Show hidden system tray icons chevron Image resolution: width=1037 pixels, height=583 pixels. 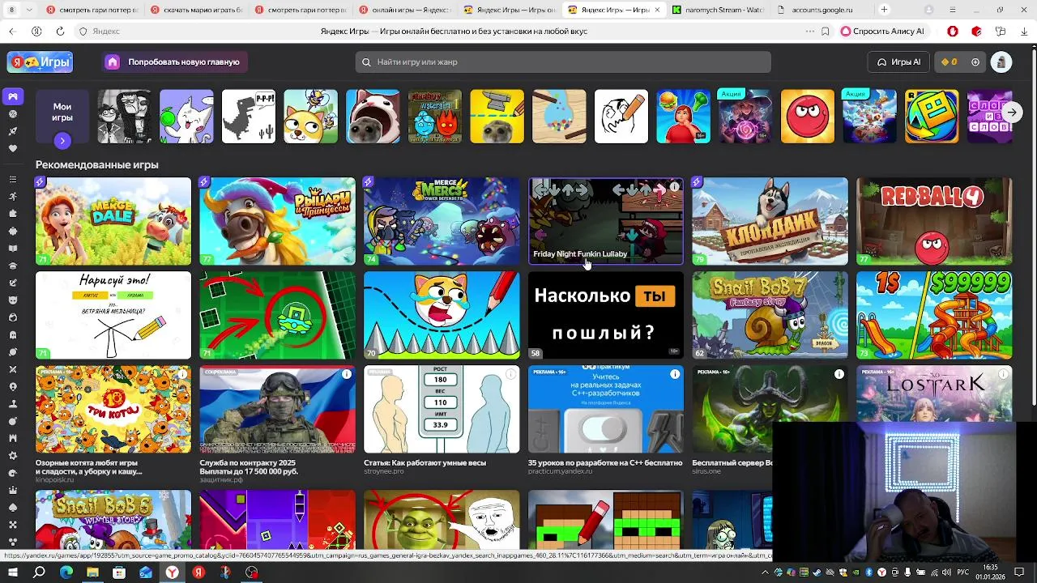pyautogui.click(x=765, y=572)
